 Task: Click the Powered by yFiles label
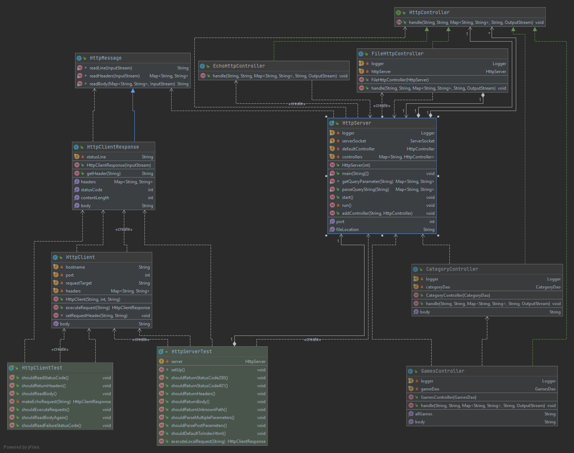(x=21, y=447)
